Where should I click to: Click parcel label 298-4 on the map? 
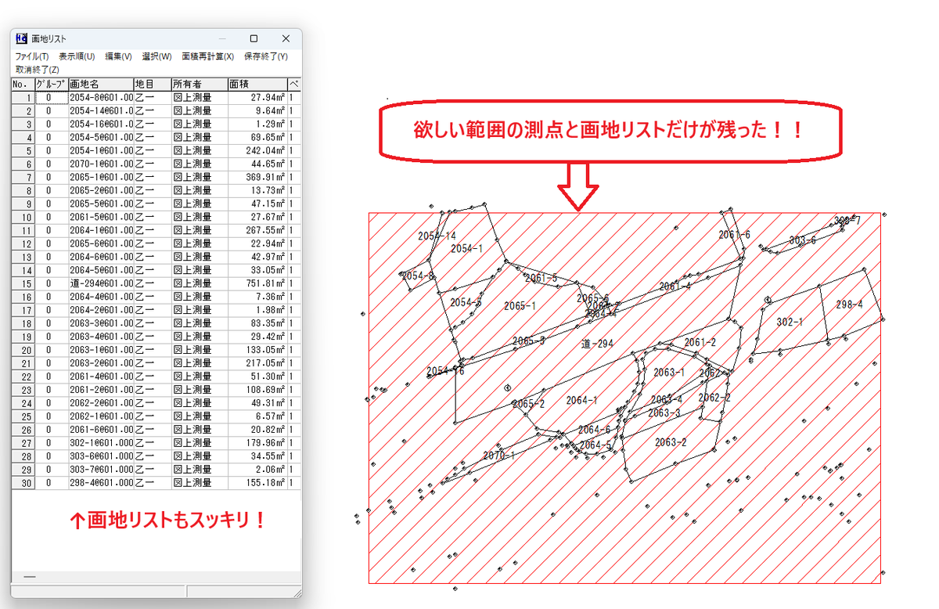849,304
